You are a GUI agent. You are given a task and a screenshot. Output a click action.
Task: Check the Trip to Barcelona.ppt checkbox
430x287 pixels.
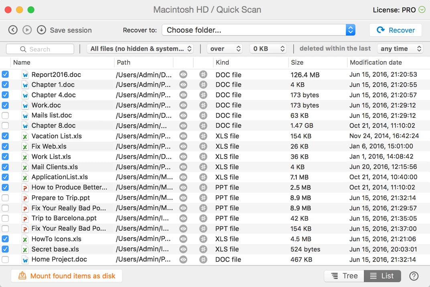click(5, 218)
